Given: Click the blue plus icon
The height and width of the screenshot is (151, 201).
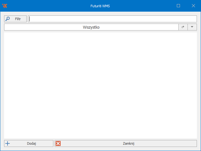Looking at the screenshot, I should coord(8,143).
